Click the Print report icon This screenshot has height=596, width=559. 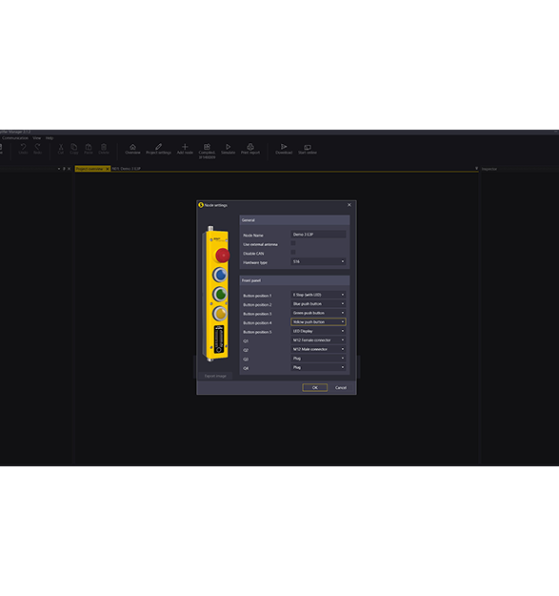[x=250, y=147]
